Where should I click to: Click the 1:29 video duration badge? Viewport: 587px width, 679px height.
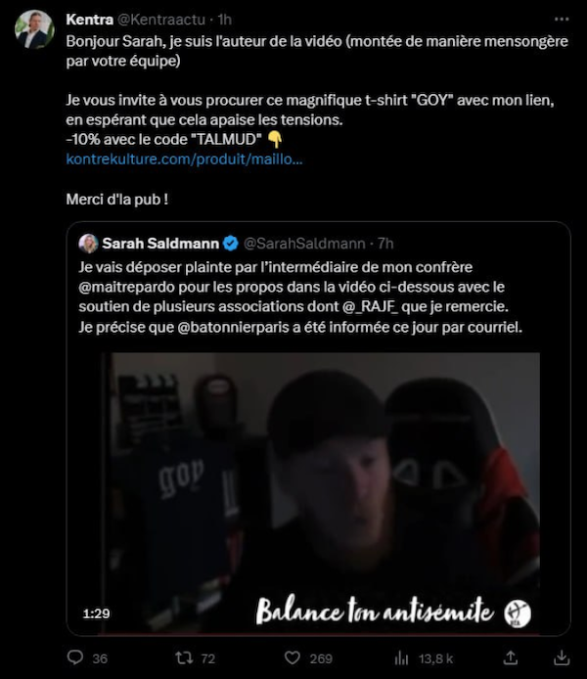97,613
